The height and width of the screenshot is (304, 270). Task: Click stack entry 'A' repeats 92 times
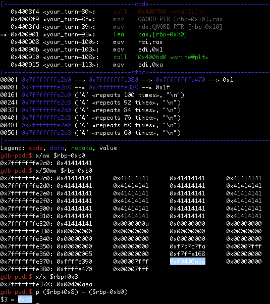[128, 103]
